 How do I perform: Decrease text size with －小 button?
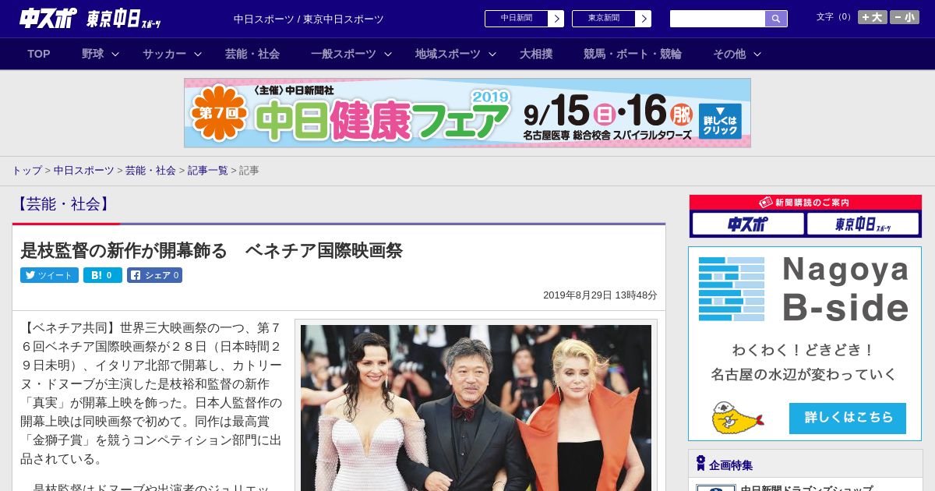click(905, 17)
